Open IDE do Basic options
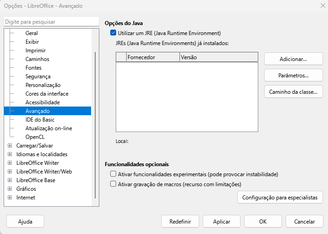Image resolution: width=328 pixels, height=234 pixels. coord(40,120)
